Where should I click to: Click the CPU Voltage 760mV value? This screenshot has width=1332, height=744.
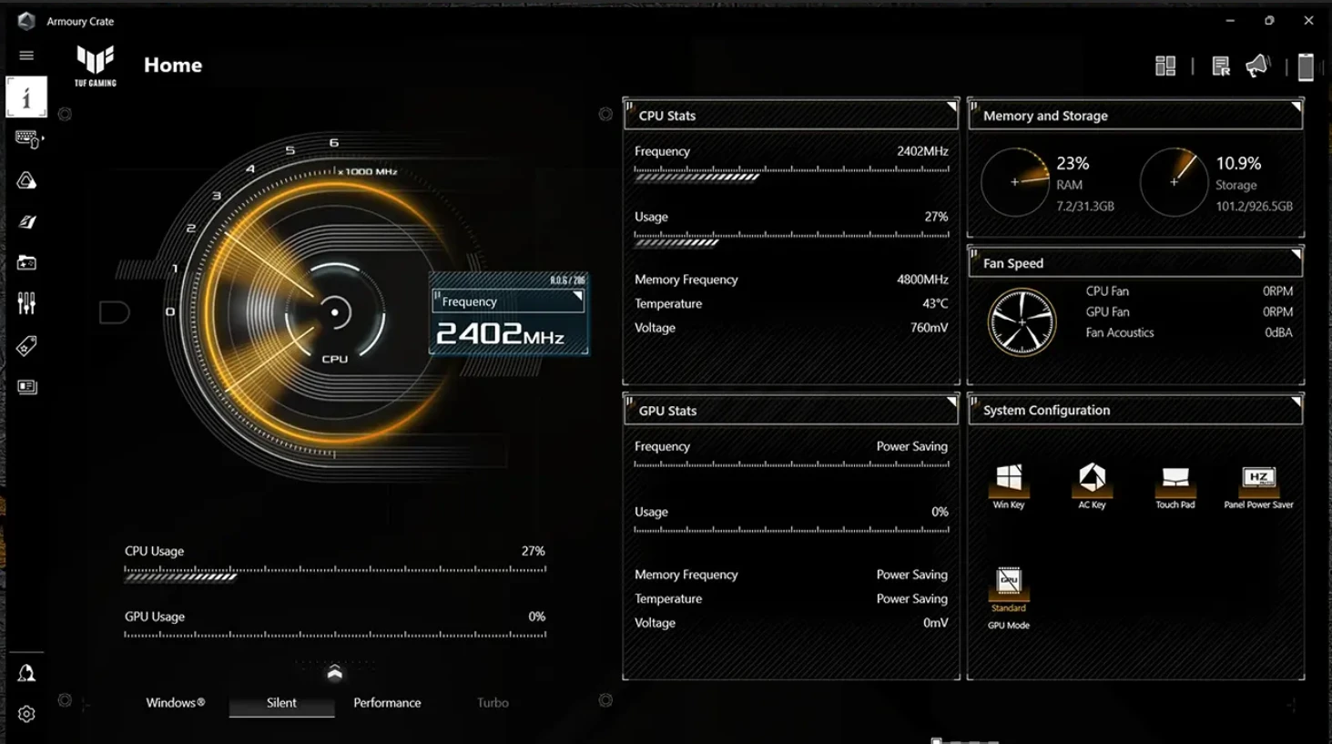pos(929,328)
